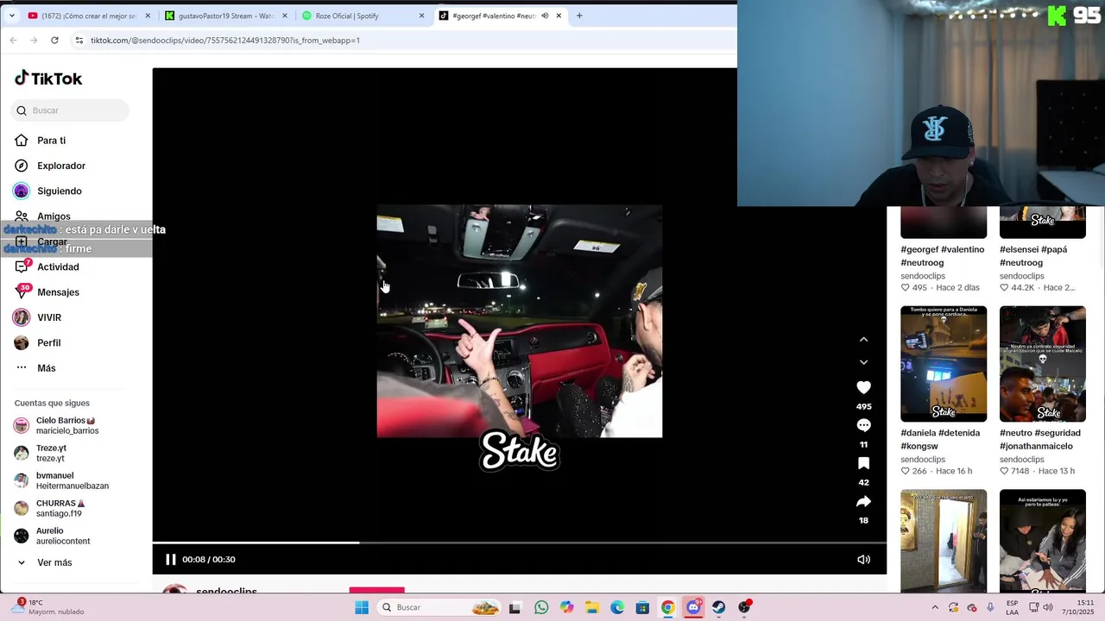Screen dimensions: 1105x621
Task: Open Google Chrome from taskbar
Action: [668, 607]
